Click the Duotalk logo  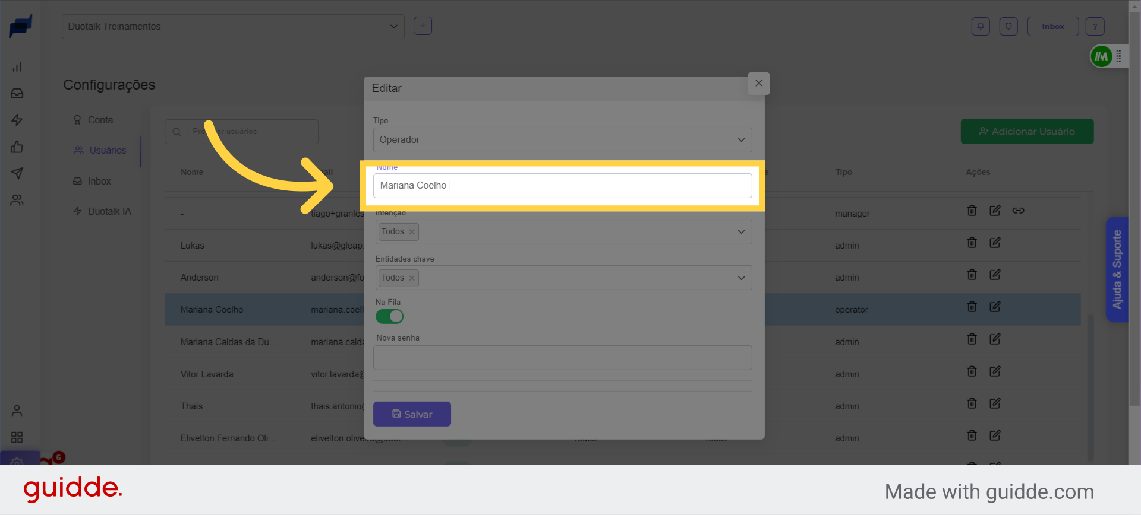(20, 26)
